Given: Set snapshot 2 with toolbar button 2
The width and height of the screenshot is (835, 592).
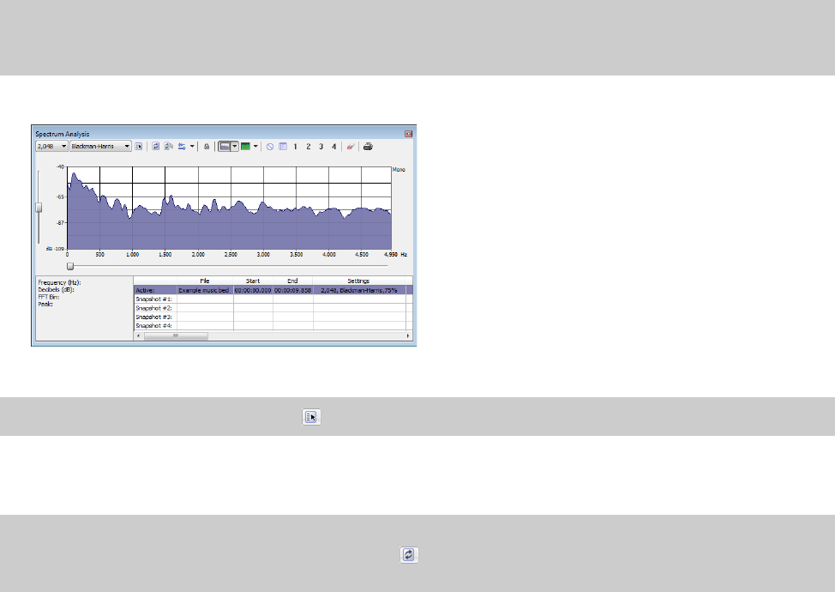Looking at the screenshot, I should click(x=309, y=146).
